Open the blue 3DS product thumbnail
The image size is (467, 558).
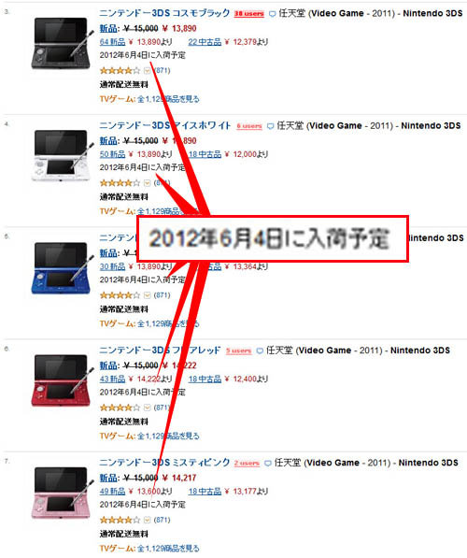[x=63, y=267]
